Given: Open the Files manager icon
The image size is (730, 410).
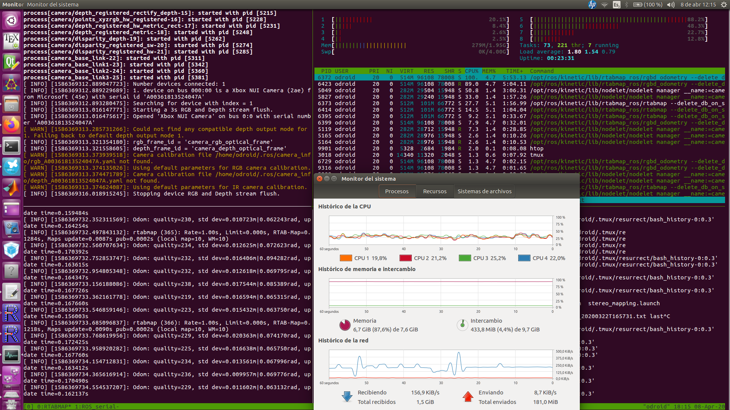Looking at the screenshot, I should (11, 104).
